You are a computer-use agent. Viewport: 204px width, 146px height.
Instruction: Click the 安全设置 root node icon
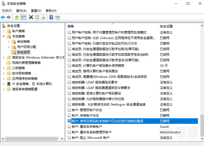4,26
